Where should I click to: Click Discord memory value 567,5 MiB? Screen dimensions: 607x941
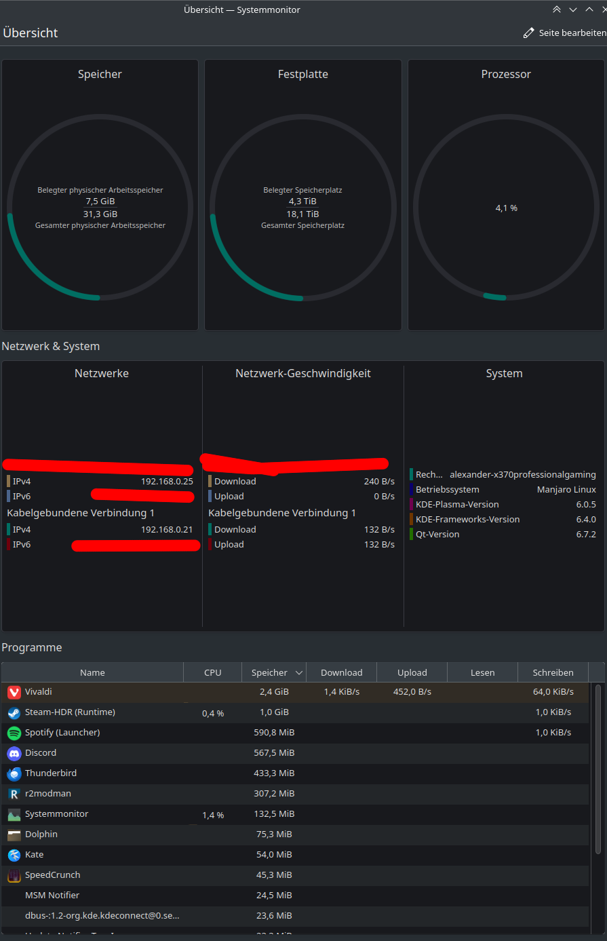[x=273, y=752]
